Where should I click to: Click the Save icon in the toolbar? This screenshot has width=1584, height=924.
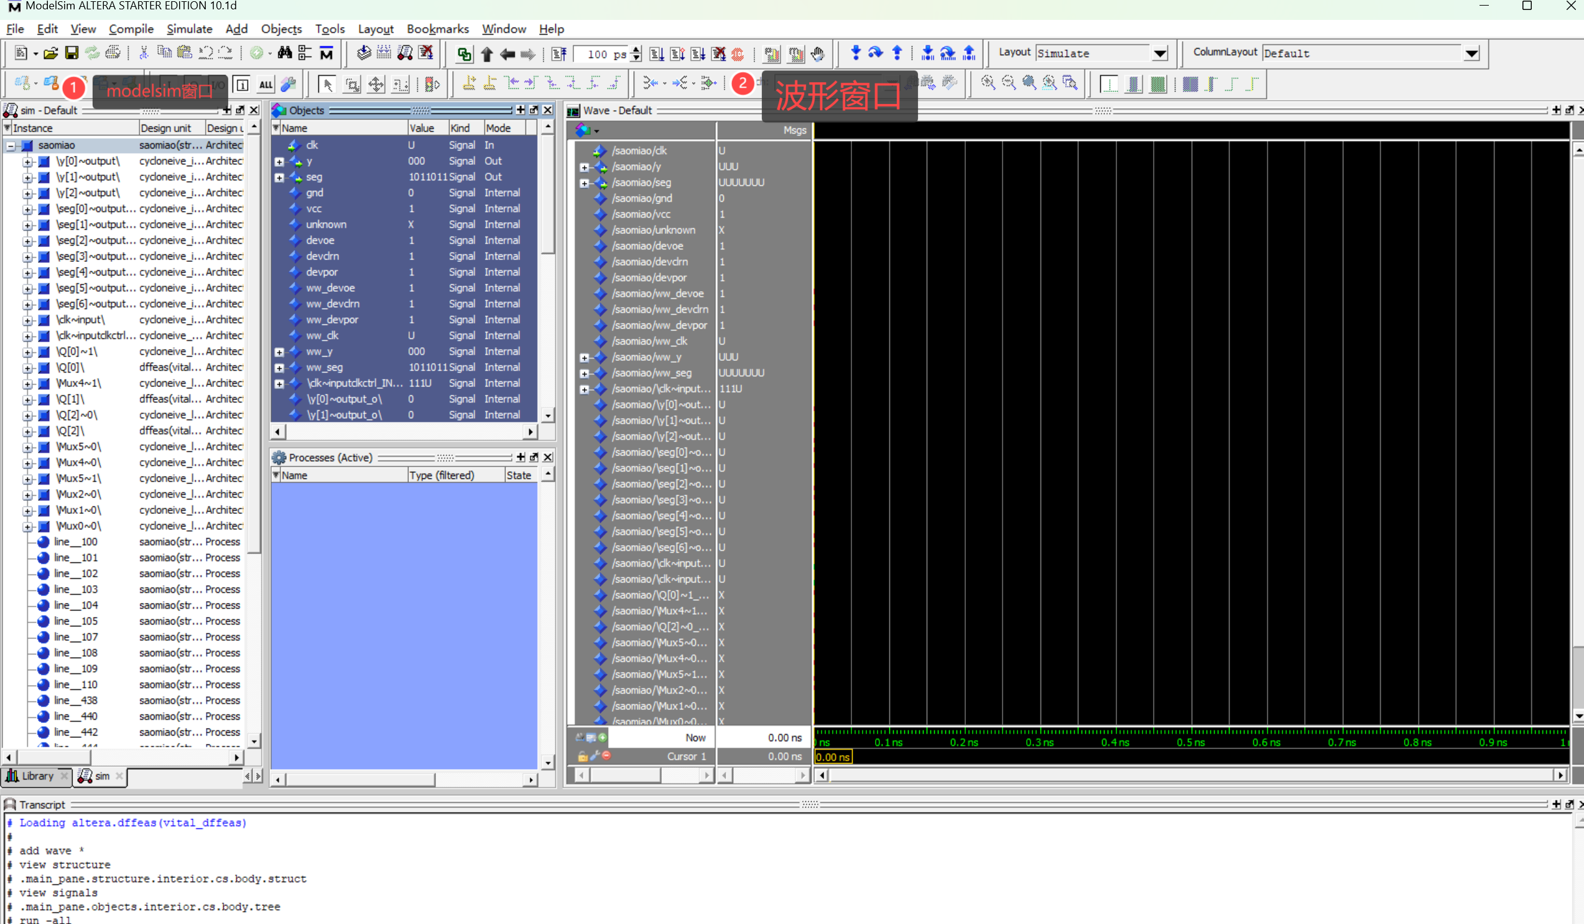[x=72, y=54]
